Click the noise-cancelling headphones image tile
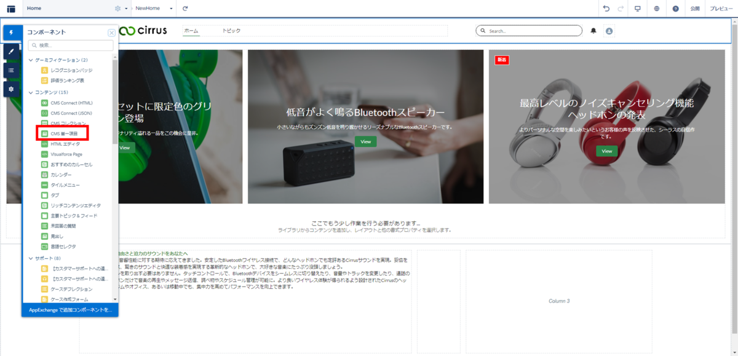The height and width of the screenshot is (356, 738). coord(607,127)
